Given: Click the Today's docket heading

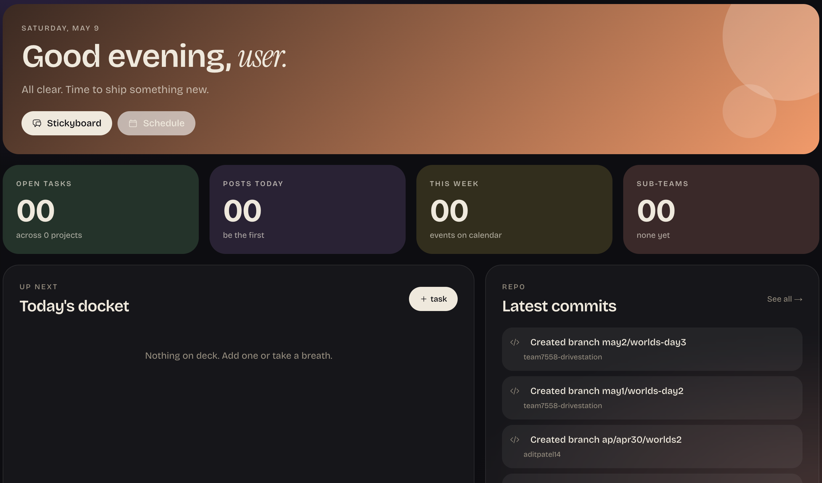Looking at the screenshot, I should (74, 306).
